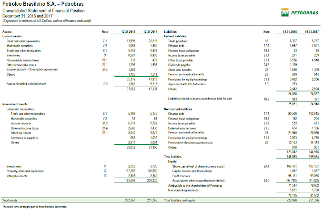
Task: Select current liabilities total 25,051
Action: coord(293,104)
